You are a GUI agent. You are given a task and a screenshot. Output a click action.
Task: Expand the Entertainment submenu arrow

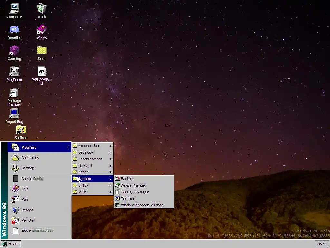tap(111, 159)
